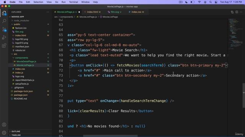Screen dimensions: 245x137
Task: Open the Search view in activity bar
Action: click(x=4, y=21)
